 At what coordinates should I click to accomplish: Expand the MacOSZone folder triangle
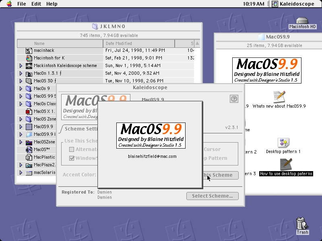21,142
